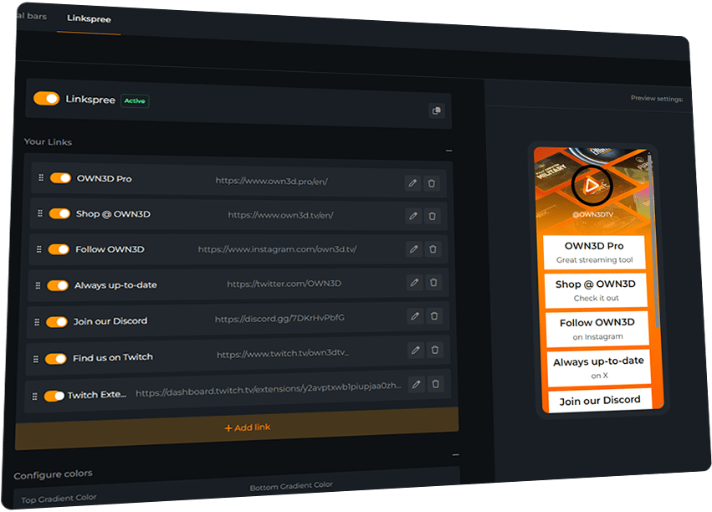Copy the Linkspree link using the copy icon

(437, 110)
